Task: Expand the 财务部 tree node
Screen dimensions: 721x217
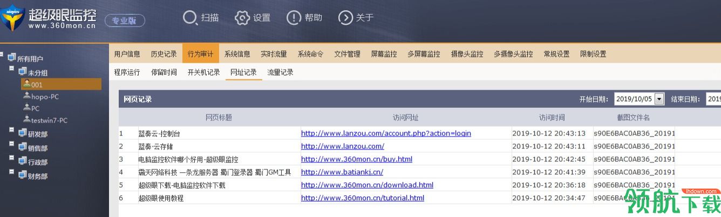Action: (x=11, y=172)
